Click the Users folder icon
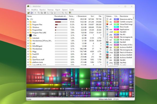The width and height of the screenshot is (157, 104). coord(31,22)
